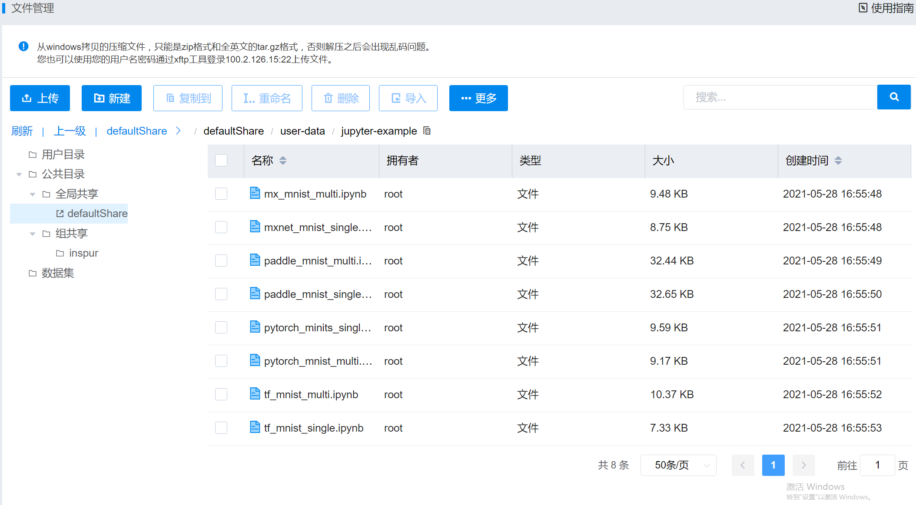The width and height of the screenshot is (916, 505).
Task: Click the blue search magnifier button
Action: point(893,97)
